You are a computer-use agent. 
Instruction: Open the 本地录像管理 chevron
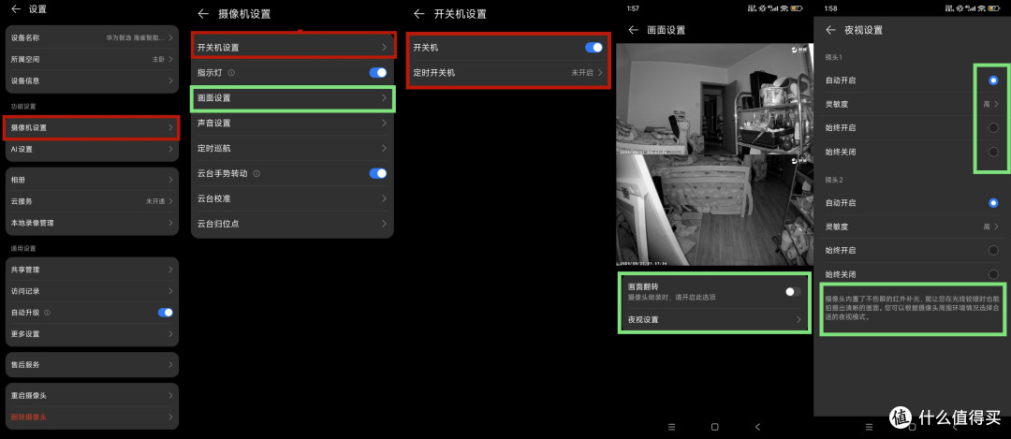[170, 223]
